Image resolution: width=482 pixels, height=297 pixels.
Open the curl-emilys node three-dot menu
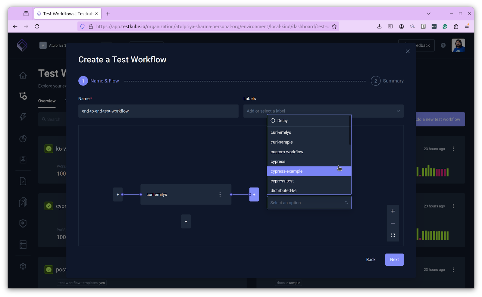[x=220, y=195]
